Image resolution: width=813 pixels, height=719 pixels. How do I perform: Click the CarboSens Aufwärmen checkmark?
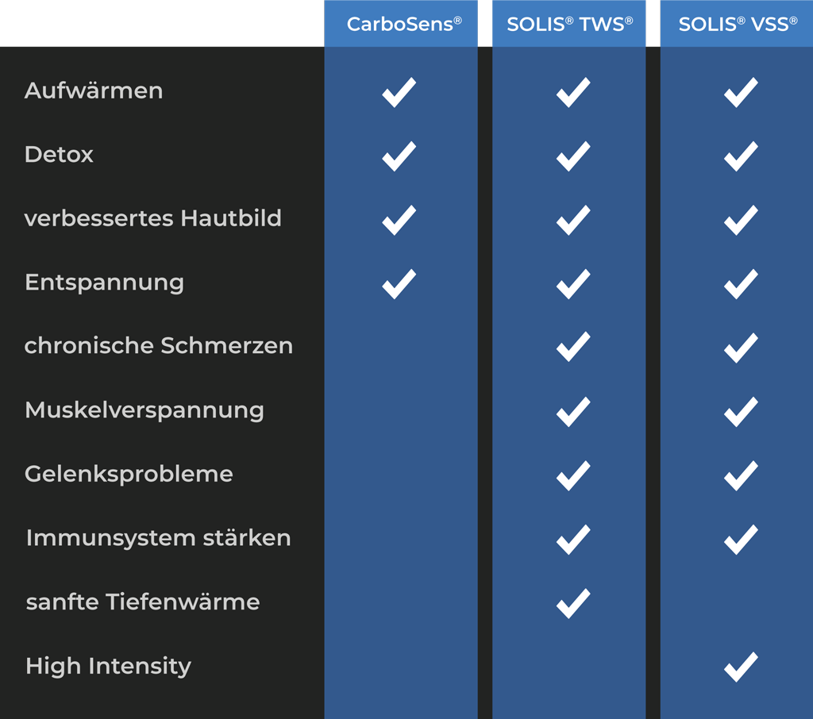[399, 92]
